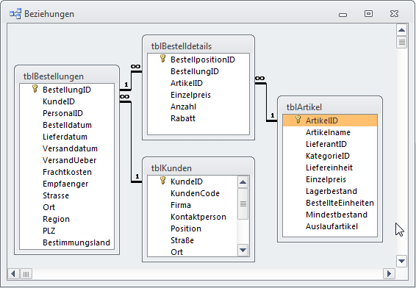416x288 pixels.
Task: Select the highlighted ArtikelID field in tblArtikel
Action: point(330,120)
